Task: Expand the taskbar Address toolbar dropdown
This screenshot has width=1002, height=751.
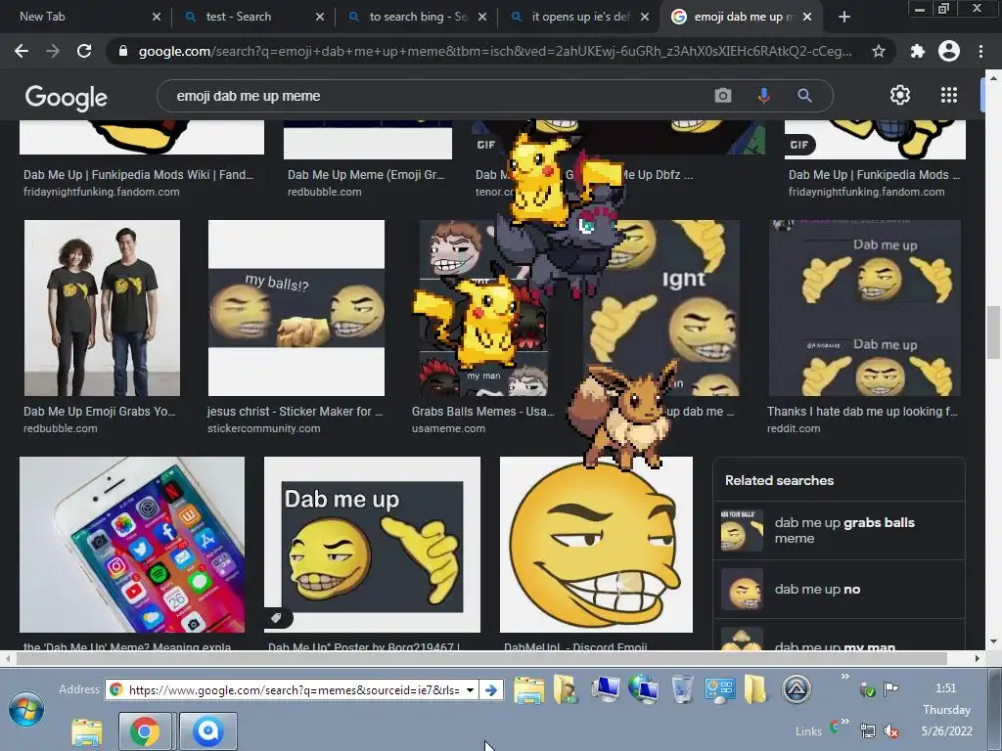Action: (471, 689)
